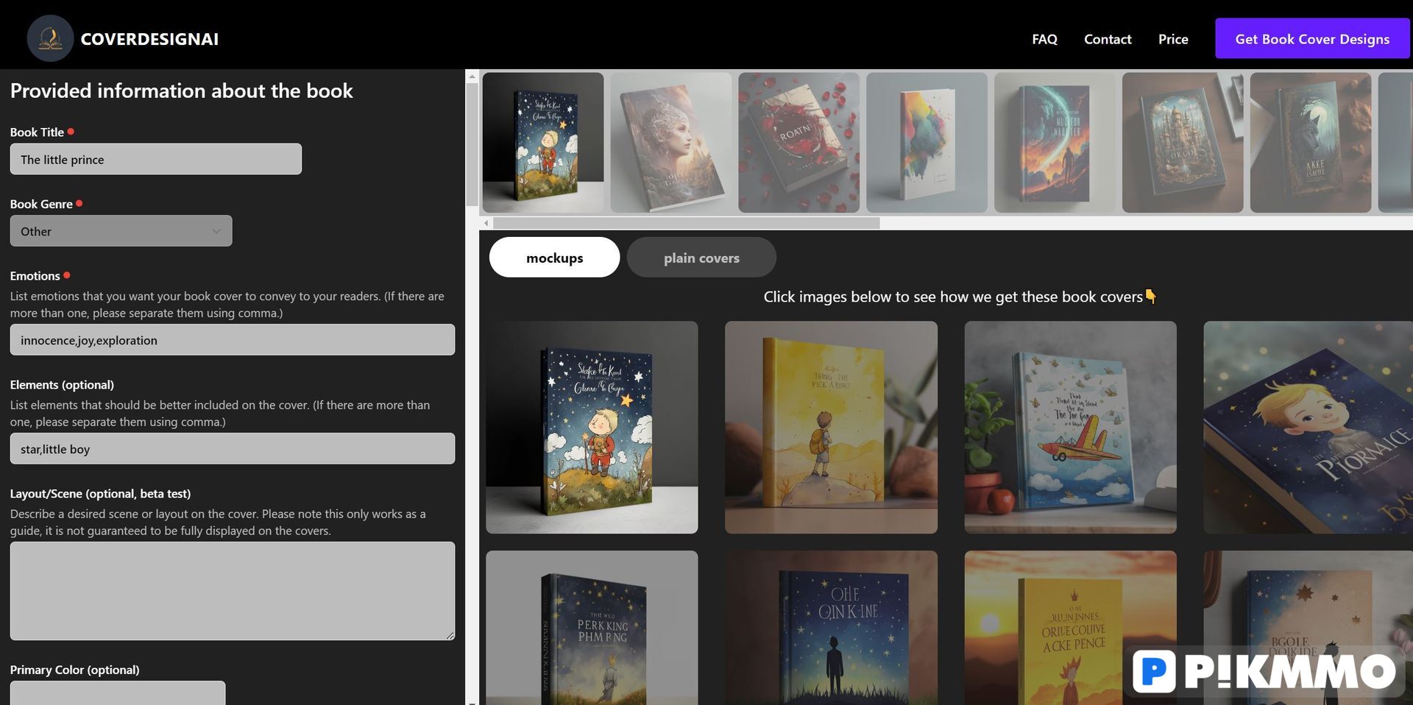Select the little prince carousel thumbnail
Viewport: 1413px width, 705px height.
543,143
